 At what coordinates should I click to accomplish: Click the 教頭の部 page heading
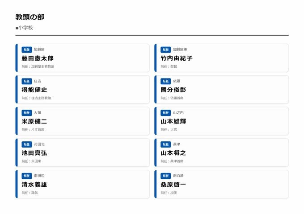pos(30,17)
